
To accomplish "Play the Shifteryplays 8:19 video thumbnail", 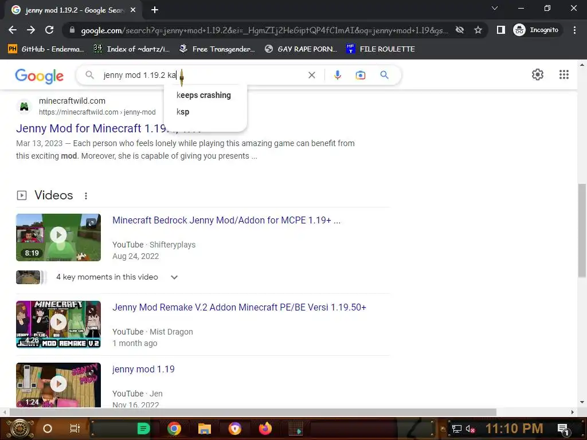I will click(x=58, y=237).
